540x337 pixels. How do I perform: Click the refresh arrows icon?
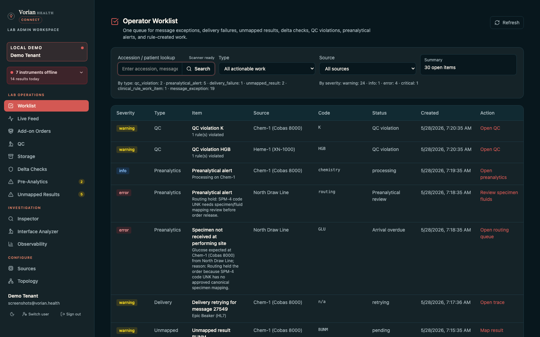click(x=497, y=23)
